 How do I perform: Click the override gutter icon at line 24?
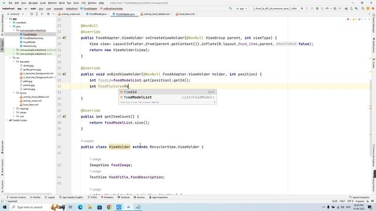(64, 38)
